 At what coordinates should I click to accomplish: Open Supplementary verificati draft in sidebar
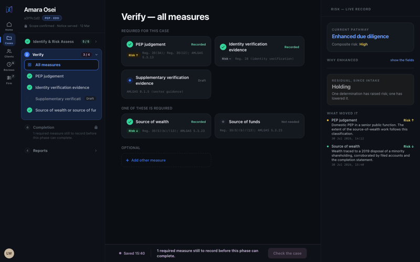coord(61,99)
